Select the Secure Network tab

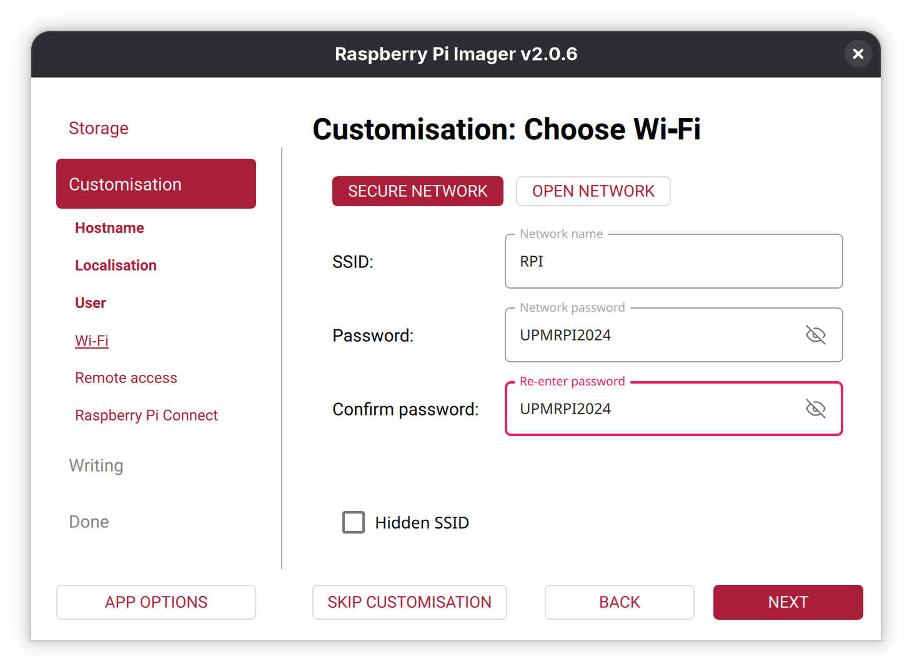(417, 191)
